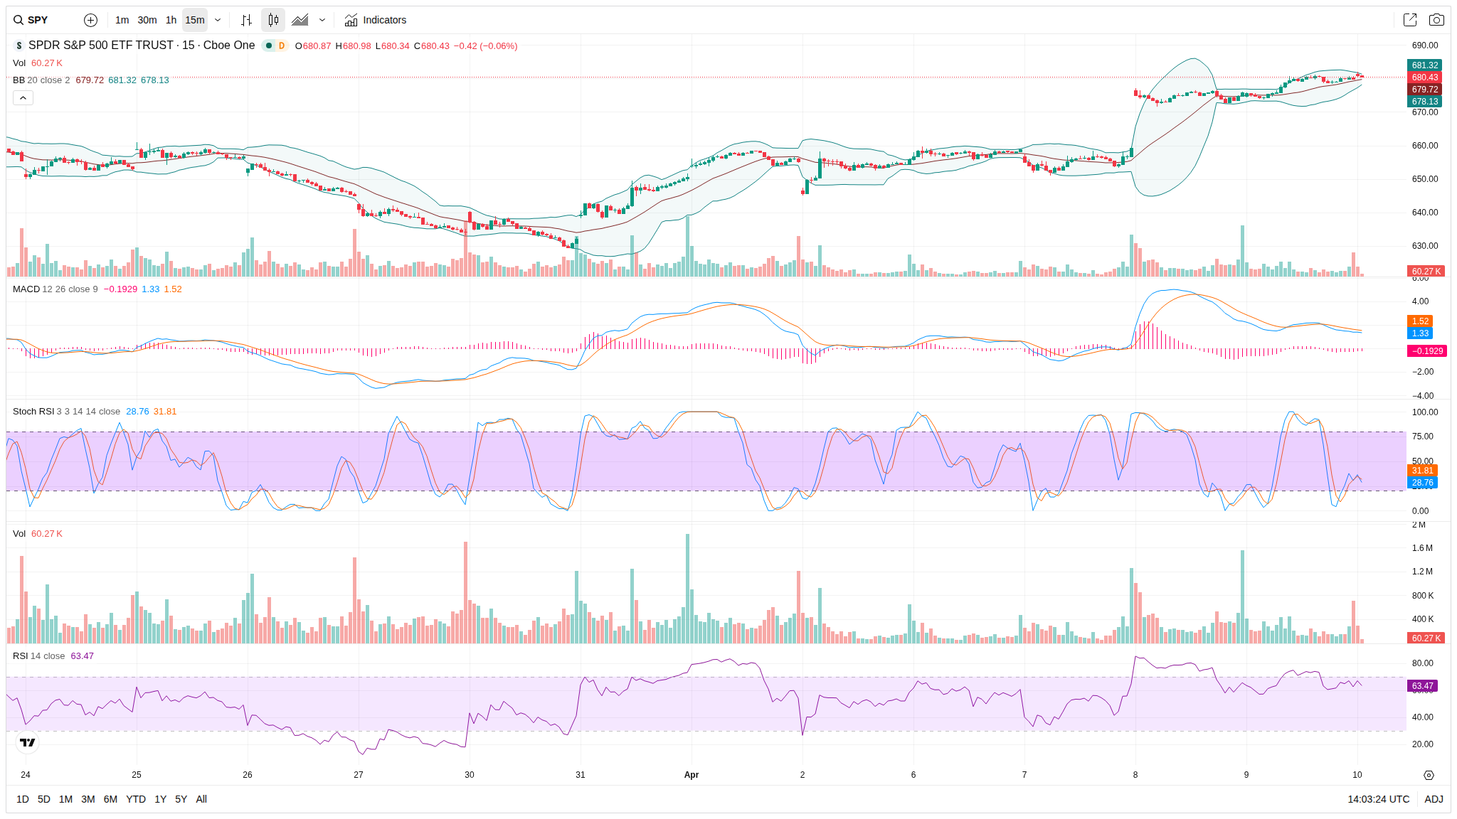Expand the chart style dropdown arrow

pos(322,20)
